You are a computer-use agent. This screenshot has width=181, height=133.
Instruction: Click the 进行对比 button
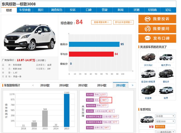160,127
